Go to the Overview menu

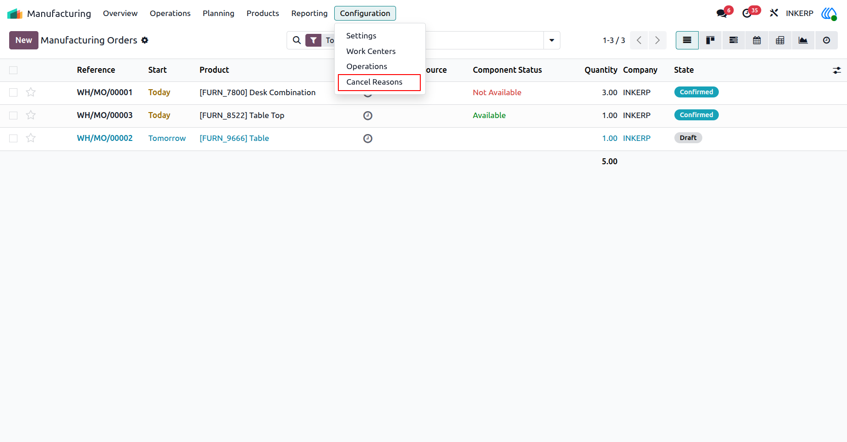coord(120,13)
